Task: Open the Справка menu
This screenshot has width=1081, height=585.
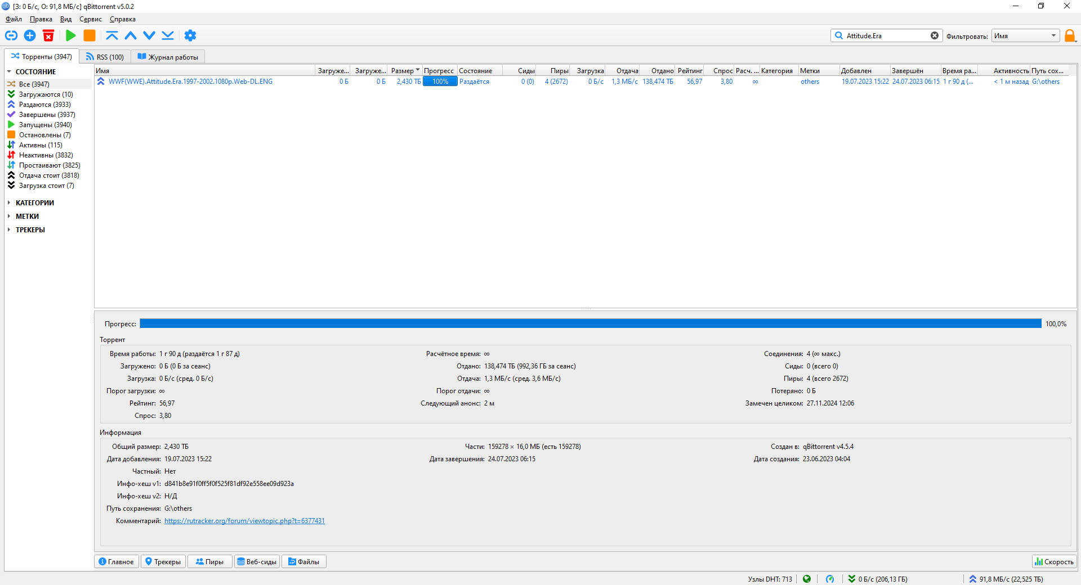Action: click(x=122, y=19)
